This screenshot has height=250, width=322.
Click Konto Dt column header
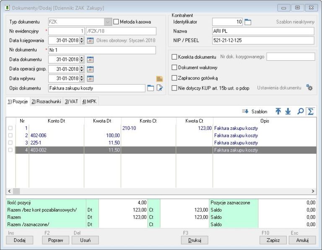pyautogui.click(x=57, y=121)
